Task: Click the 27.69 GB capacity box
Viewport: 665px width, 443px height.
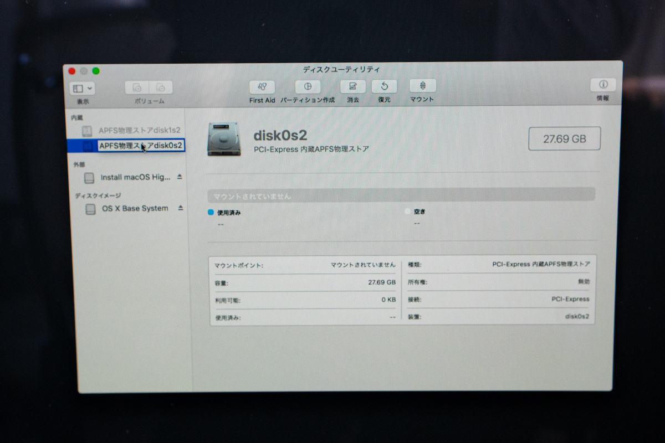Action: pyautogui.click(x=564, y=138)
